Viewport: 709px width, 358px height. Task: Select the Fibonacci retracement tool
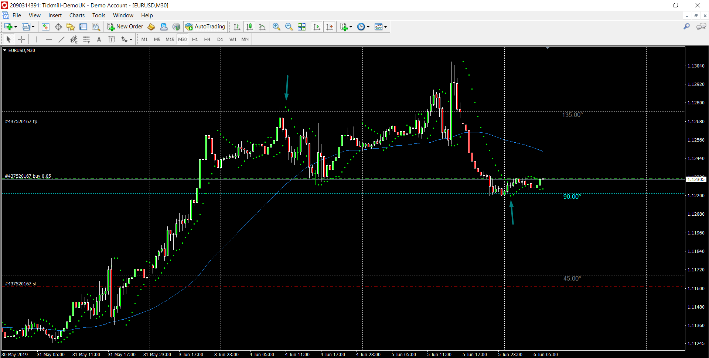coord(86,39)
